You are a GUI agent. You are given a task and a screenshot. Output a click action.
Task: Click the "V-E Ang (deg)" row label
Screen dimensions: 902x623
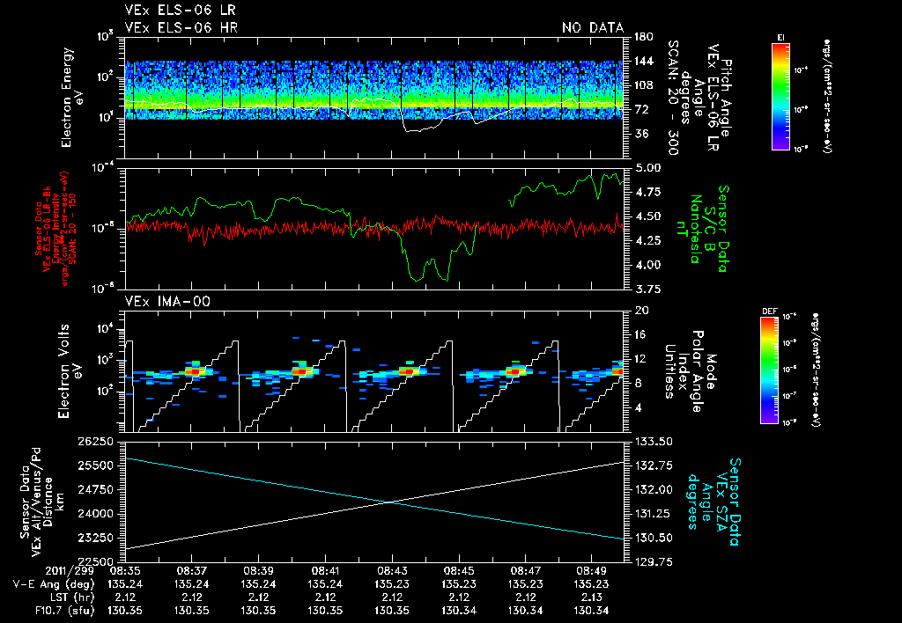tap(54, 584)
